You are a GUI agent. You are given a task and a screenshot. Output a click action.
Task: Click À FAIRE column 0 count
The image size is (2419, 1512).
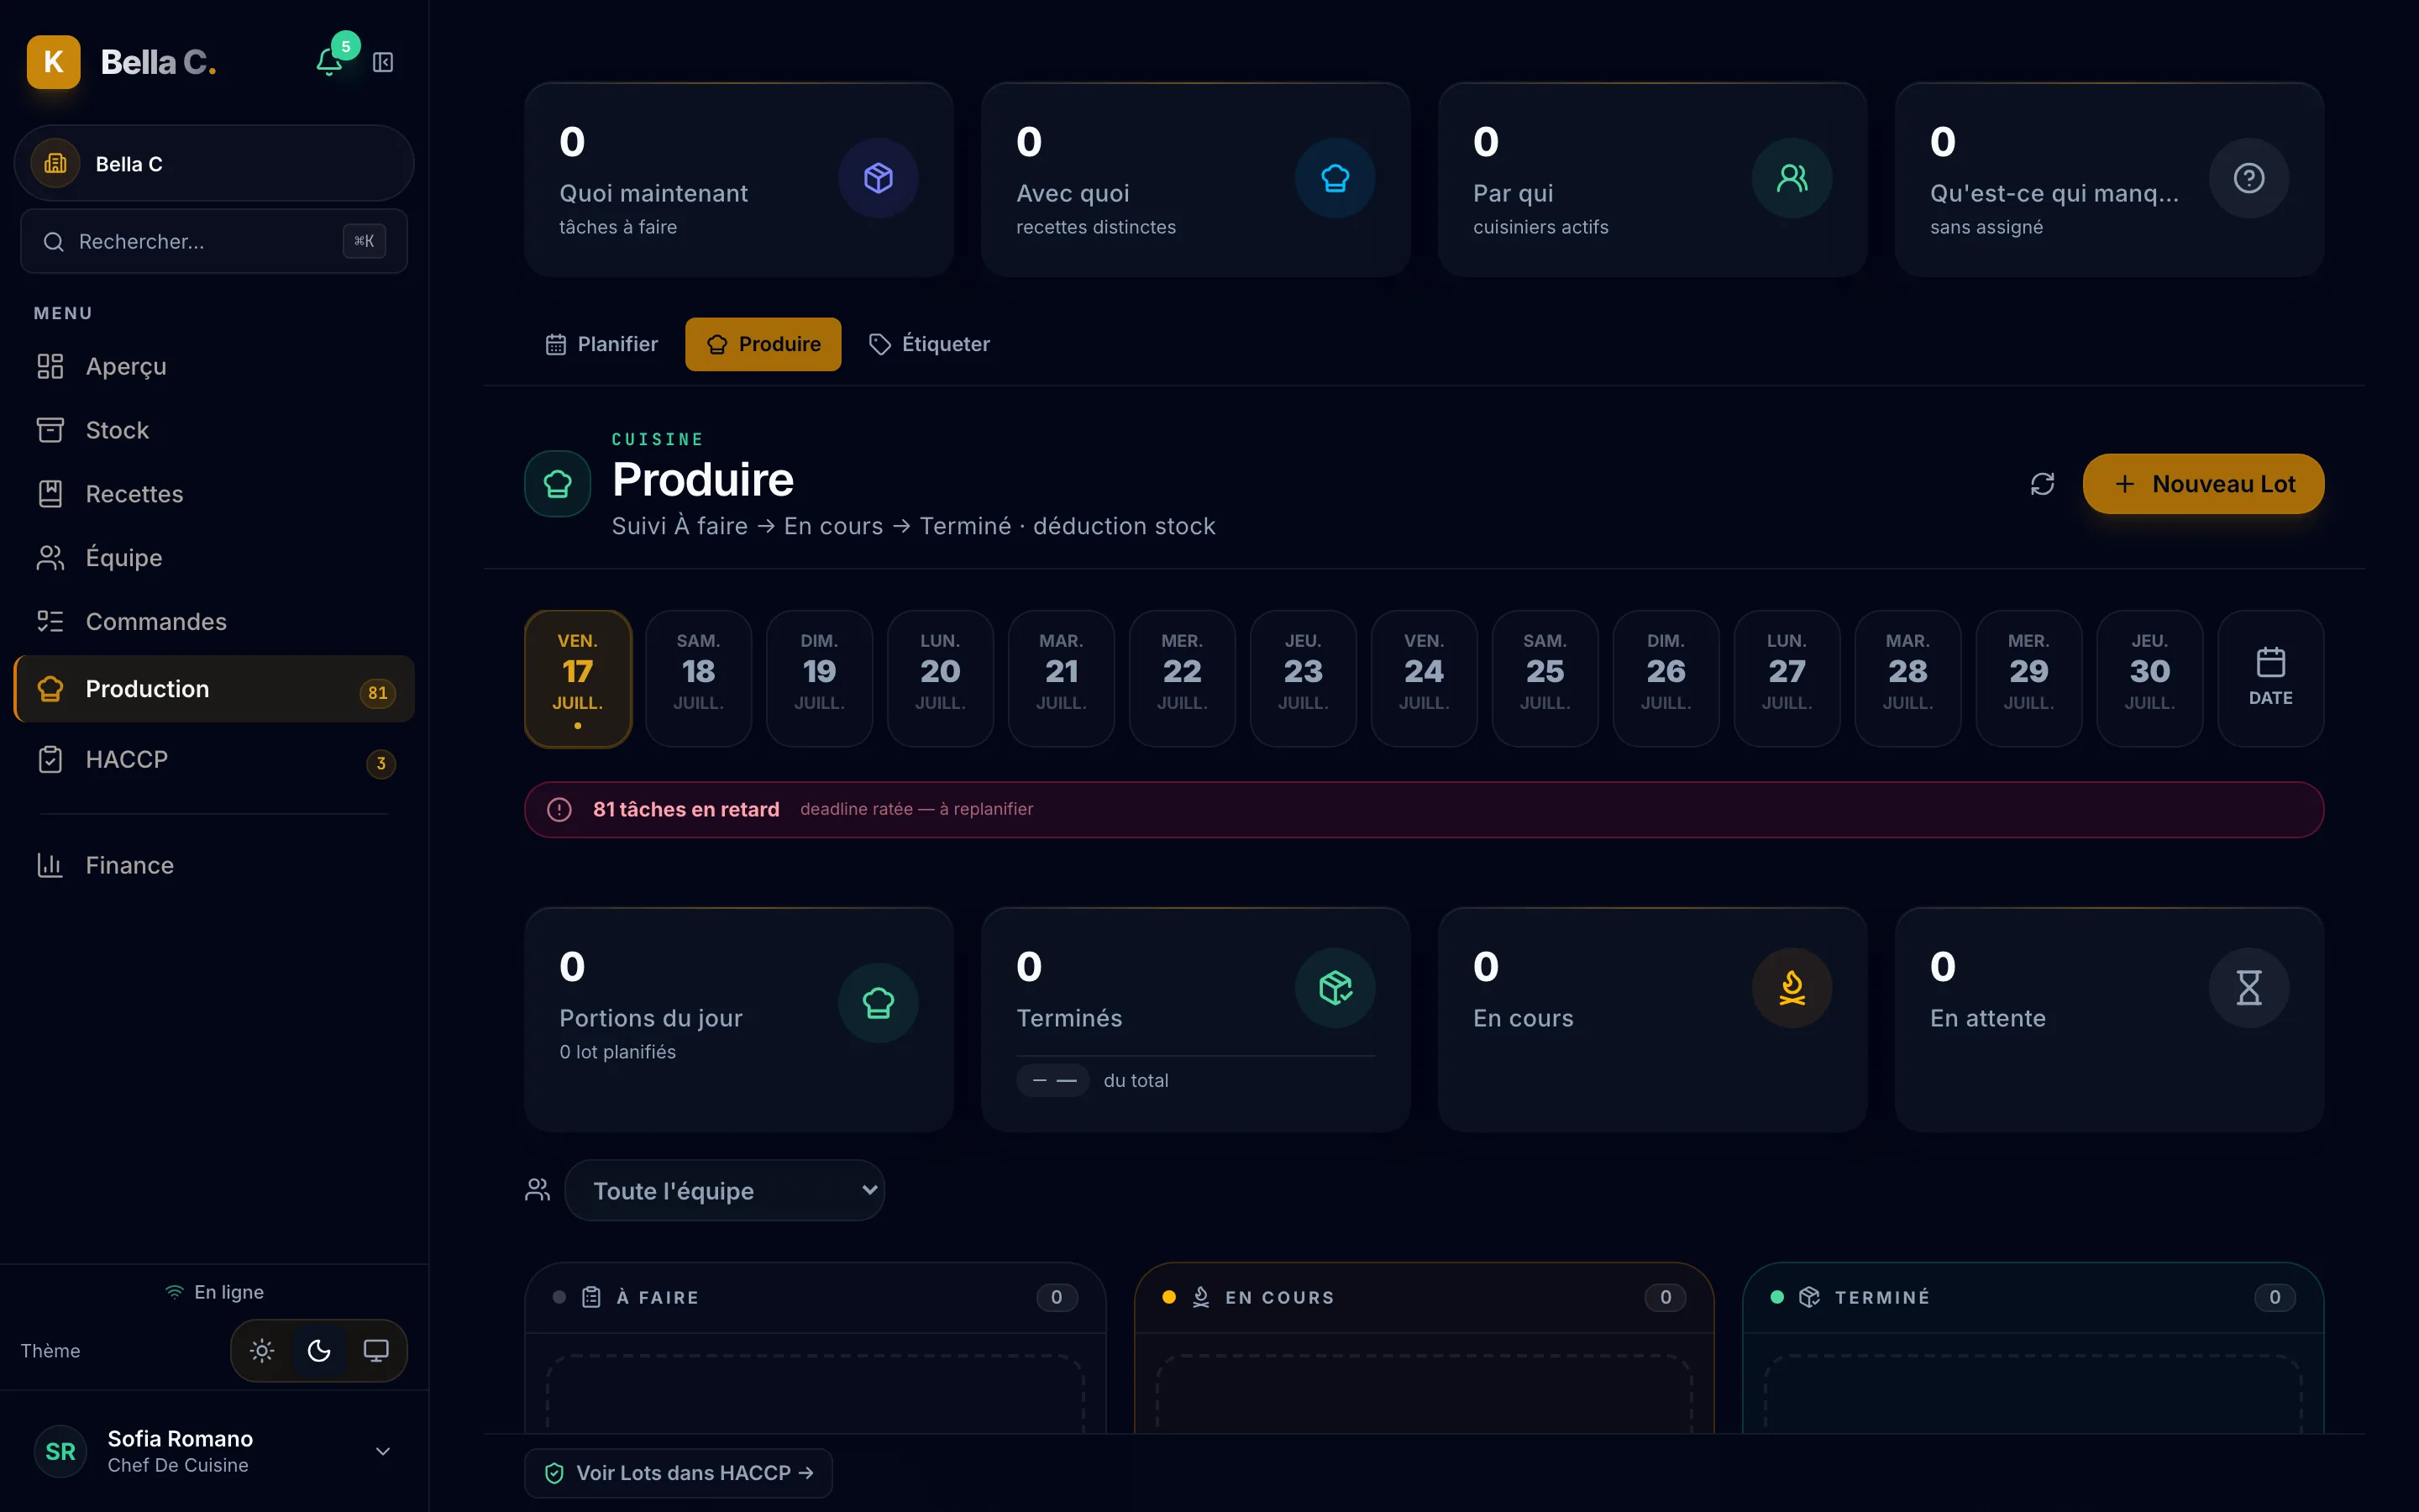[1057, 1297]
